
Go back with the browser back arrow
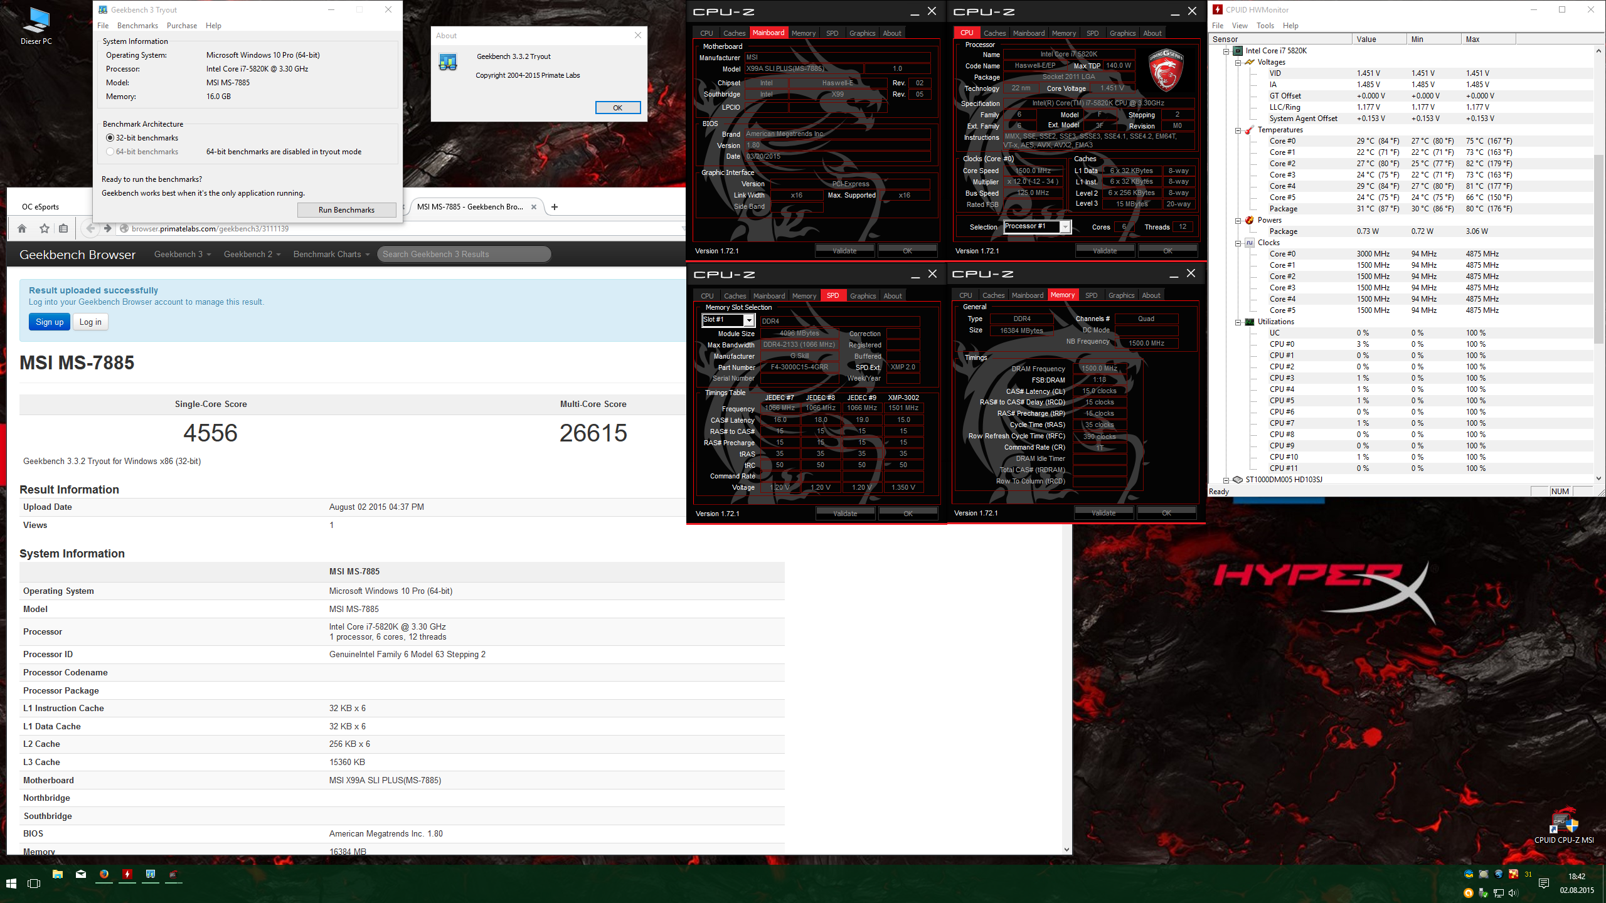click(91, 228)
